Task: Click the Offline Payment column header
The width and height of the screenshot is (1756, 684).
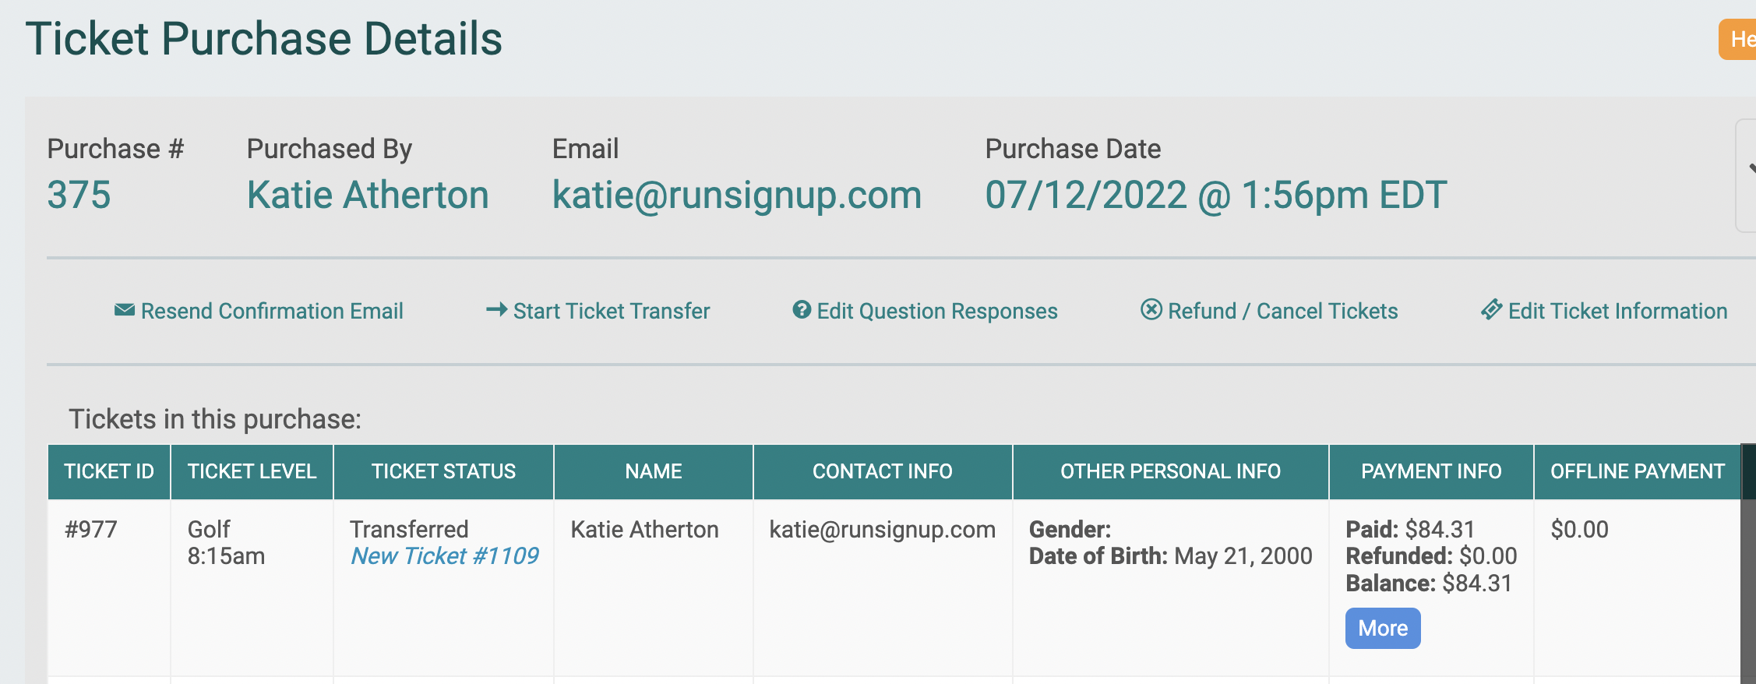Action: (1637, 472)
